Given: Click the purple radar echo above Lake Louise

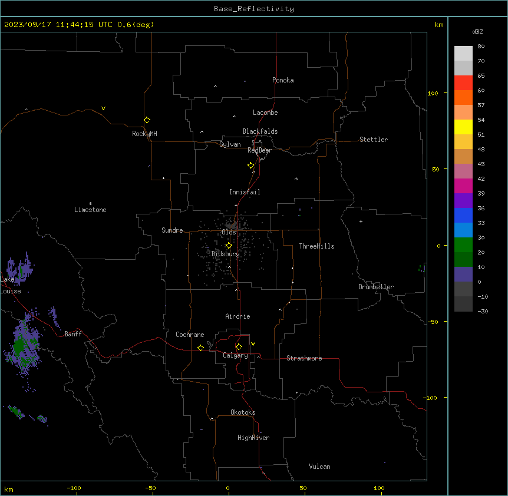Looking at the screenshot, I should [x=20, y=269].
